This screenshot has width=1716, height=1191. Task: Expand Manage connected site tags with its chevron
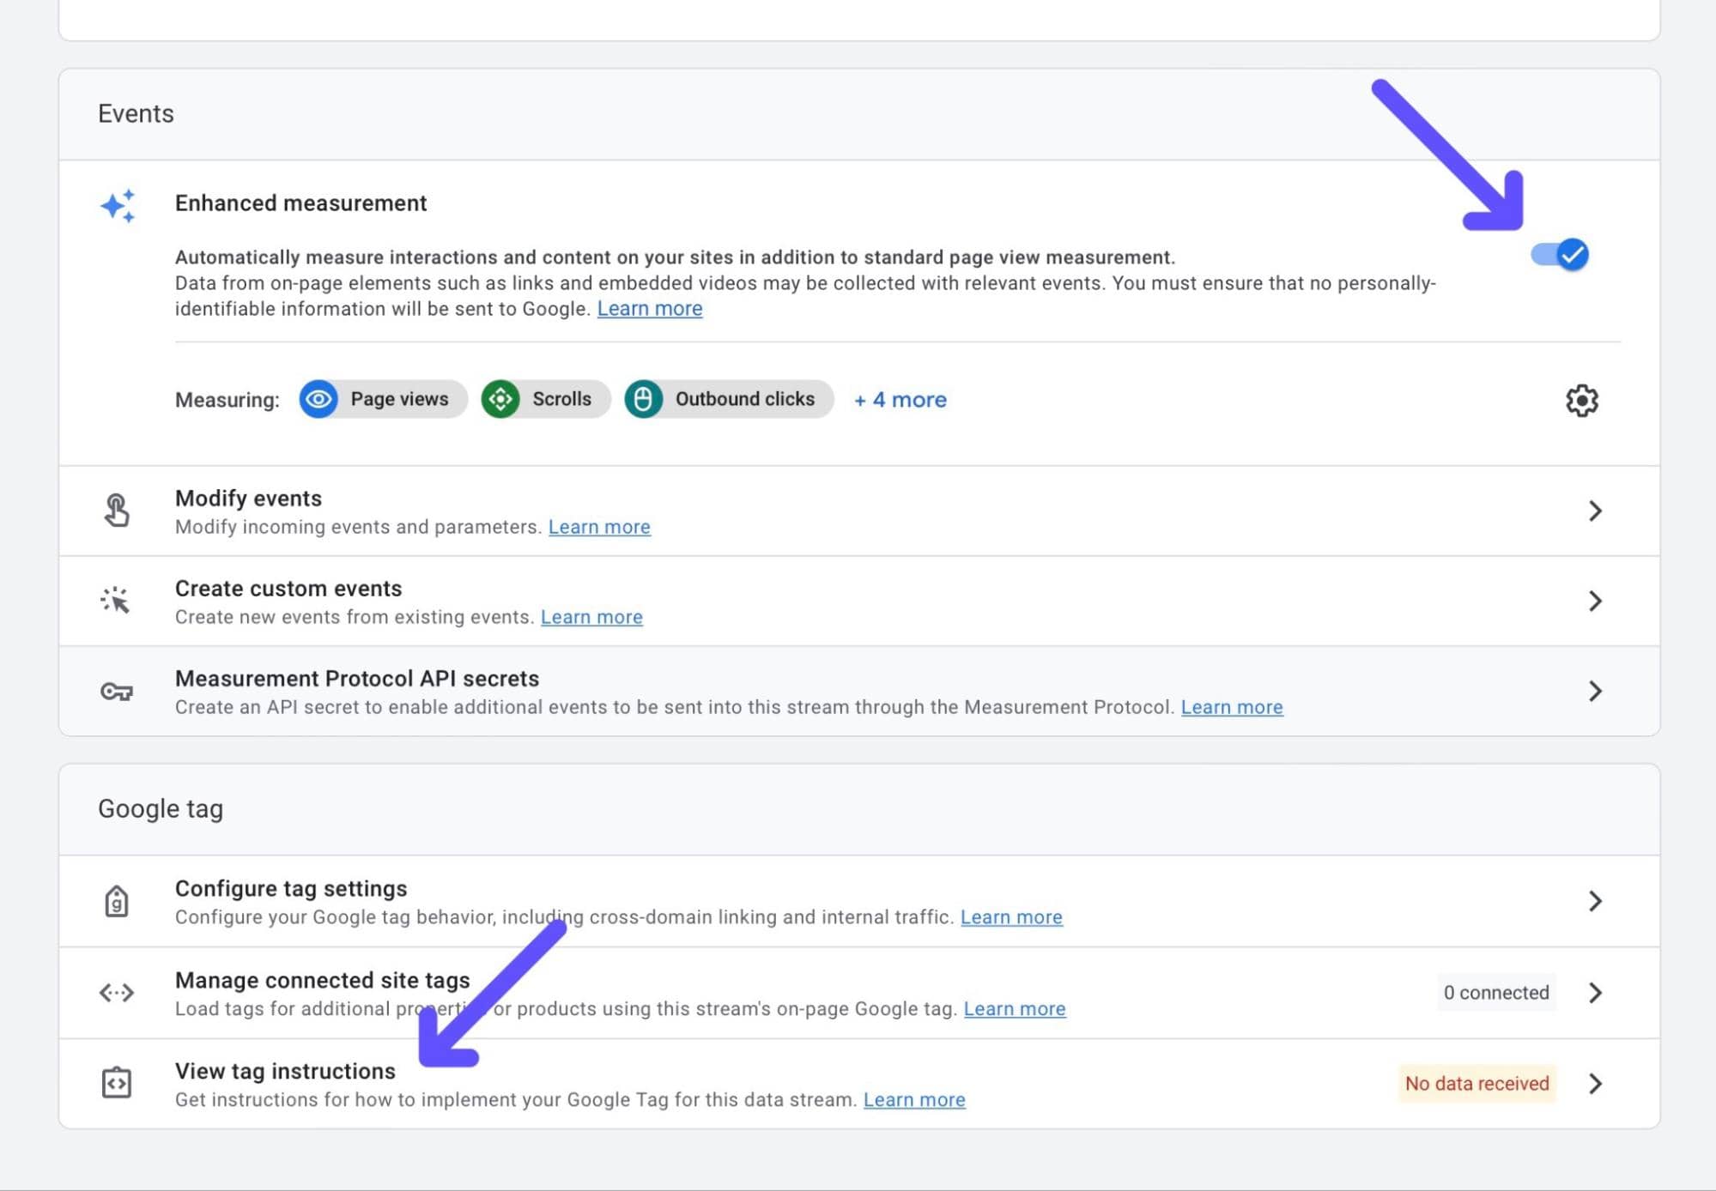[1595, 993]
